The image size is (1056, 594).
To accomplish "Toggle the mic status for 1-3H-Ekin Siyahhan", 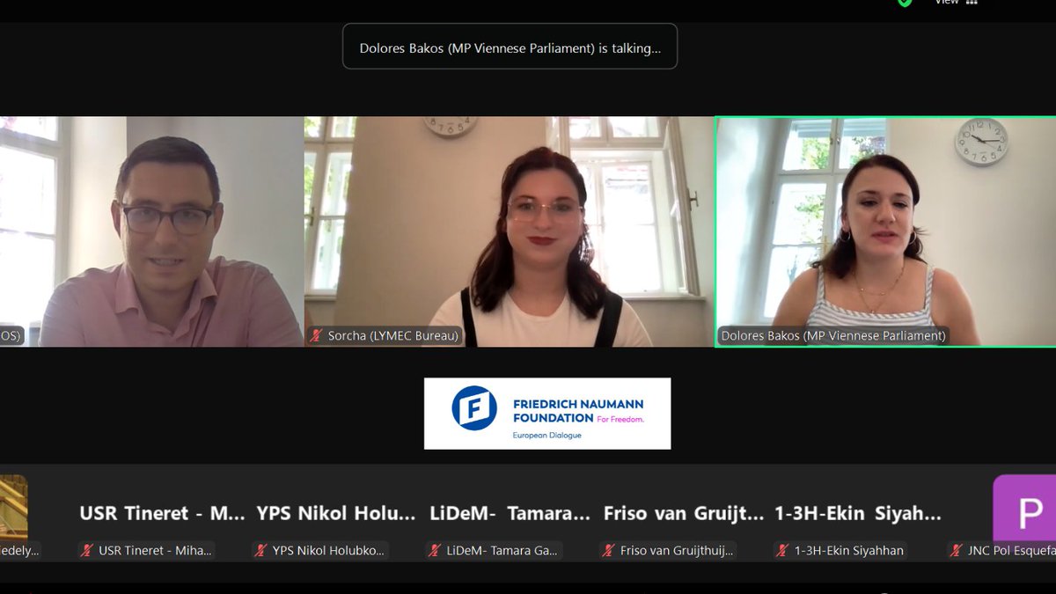I will (x=780, y=551).
